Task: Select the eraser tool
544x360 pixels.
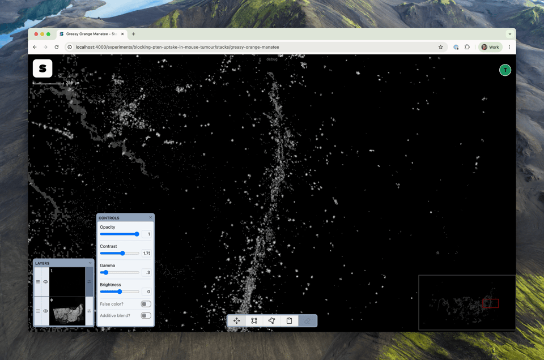Action: coord(307,321)
